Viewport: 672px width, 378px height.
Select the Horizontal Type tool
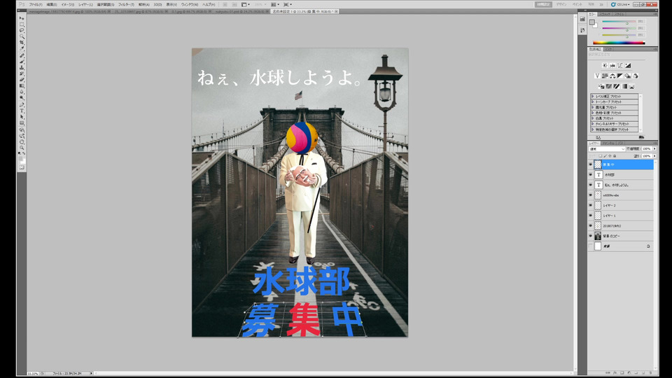pyautogui.click(x=22, y=111)
